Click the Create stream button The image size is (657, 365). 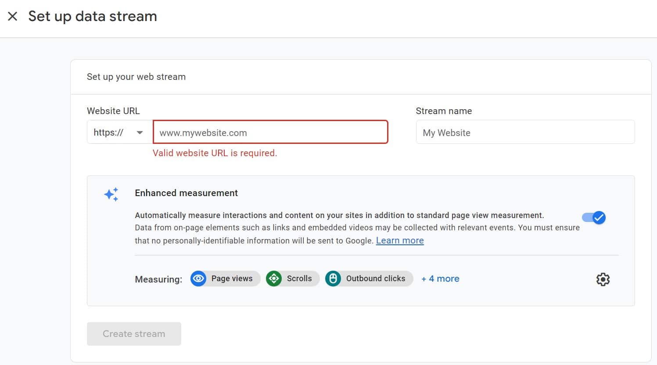coord(134,334)
